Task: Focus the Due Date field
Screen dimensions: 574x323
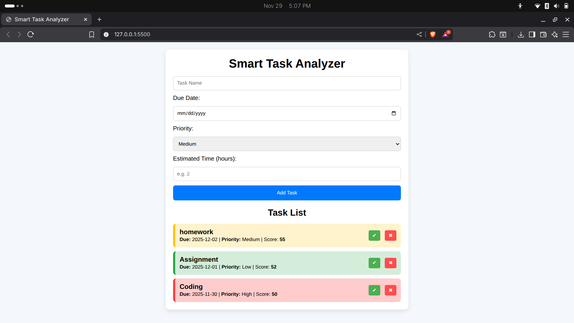Action: pos(287,113)
